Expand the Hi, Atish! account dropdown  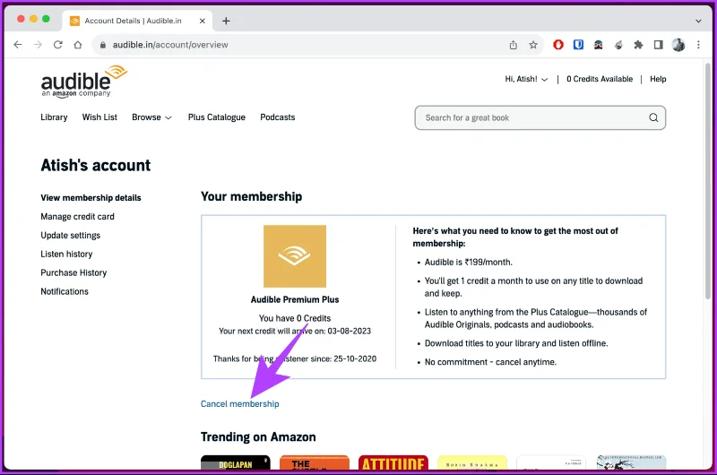point(526,79)
